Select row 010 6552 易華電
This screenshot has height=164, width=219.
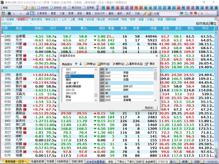click(x=127, y=100)
